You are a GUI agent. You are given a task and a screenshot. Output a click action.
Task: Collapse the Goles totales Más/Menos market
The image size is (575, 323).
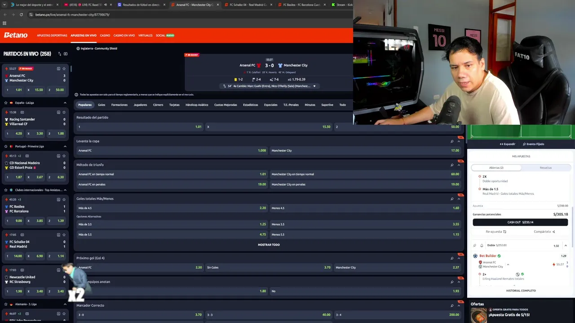[459, 199]
